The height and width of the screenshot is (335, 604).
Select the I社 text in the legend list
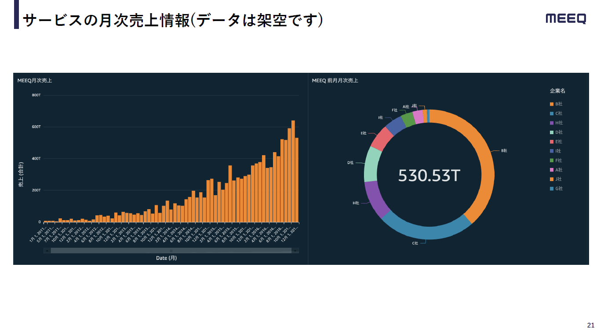[x=558, y=151]
